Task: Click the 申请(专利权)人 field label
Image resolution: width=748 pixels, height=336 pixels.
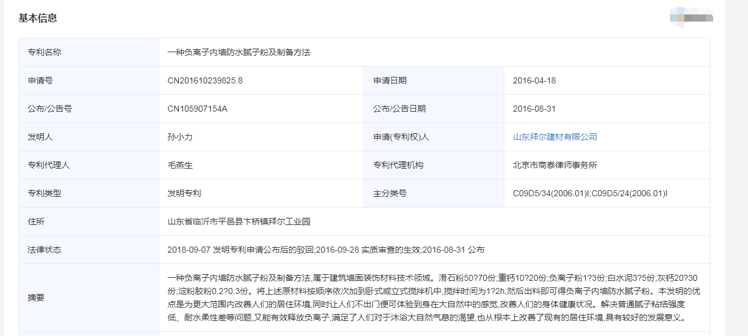Action: coord(401,137)
